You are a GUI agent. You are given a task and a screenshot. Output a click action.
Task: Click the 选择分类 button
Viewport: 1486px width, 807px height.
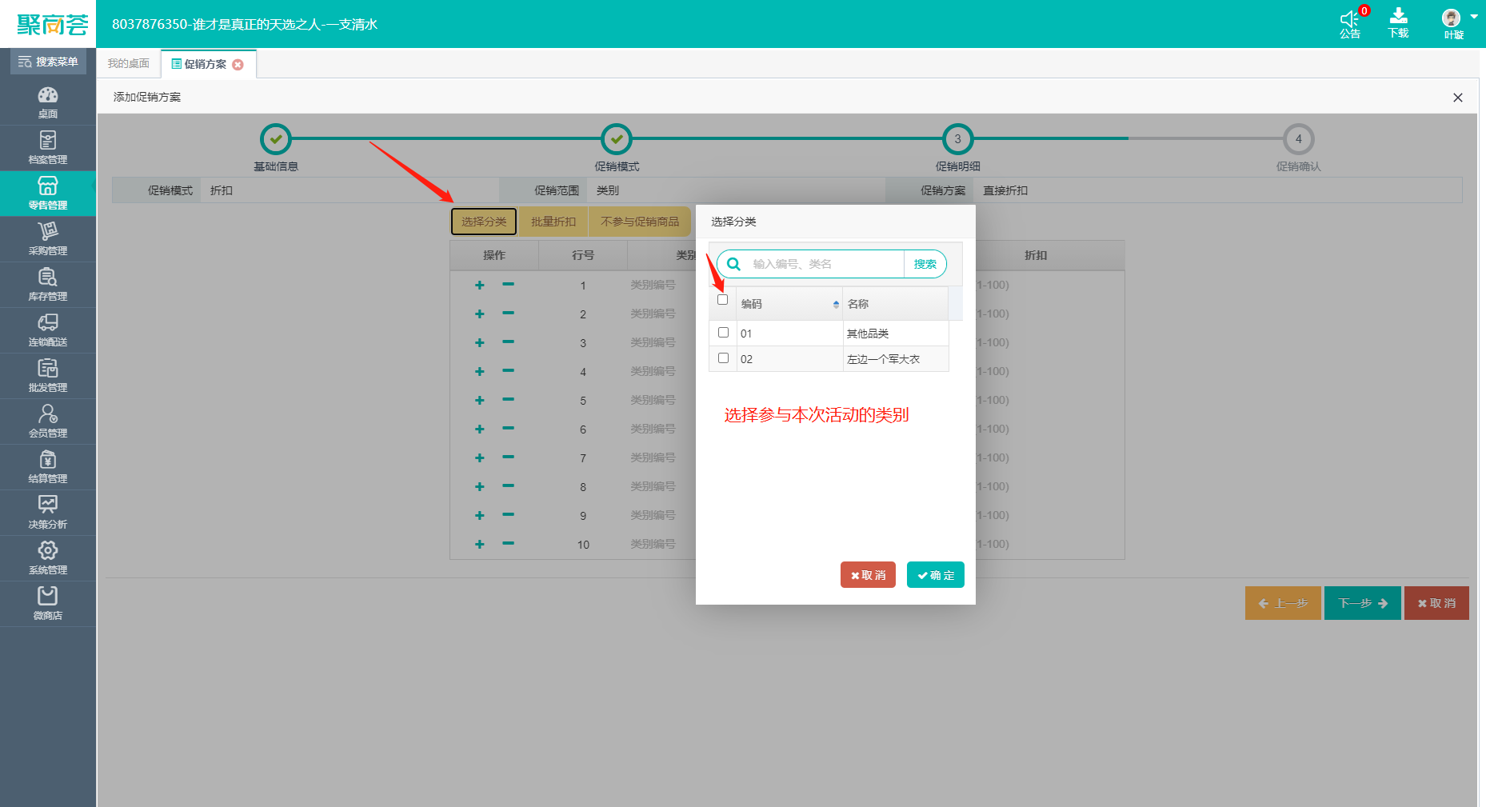(x=484, y=222)
